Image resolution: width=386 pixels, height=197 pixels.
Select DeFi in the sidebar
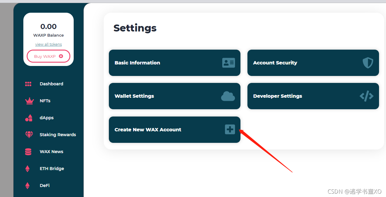(45, 186)
